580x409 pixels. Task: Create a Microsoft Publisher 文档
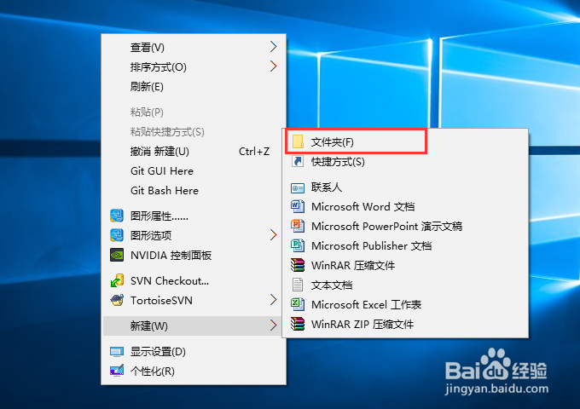pyautogui.click(x=405, y=245)
